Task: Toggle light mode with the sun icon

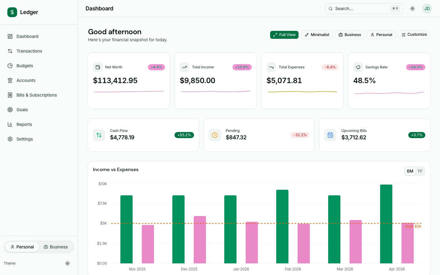Action: click(413, 9)
